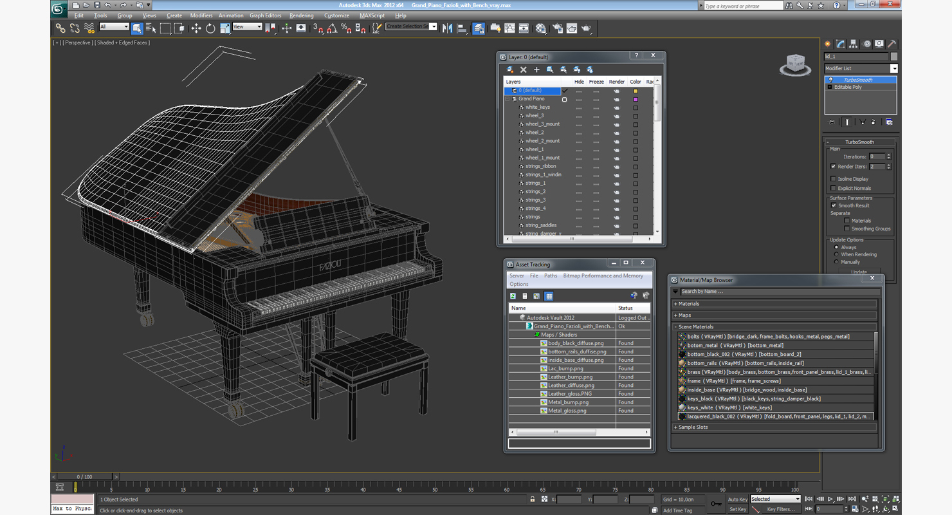The image size is (952, 515).
Task: Check Separate by Materials option
Action: [847, 221]
